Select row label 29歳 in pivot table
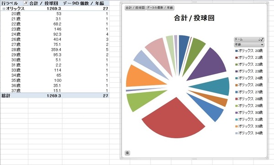Image resolution: width=274 pixels, height=165 pixels. [x=16, y=55]
